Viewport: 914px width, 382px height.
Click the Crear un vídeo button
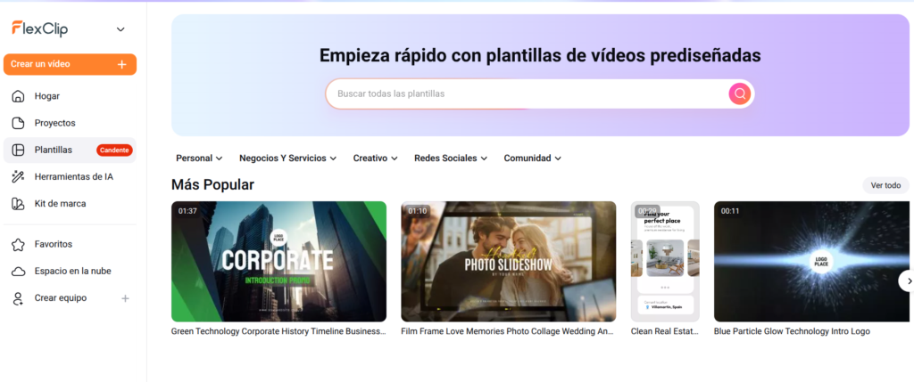(x=70, y=64)
